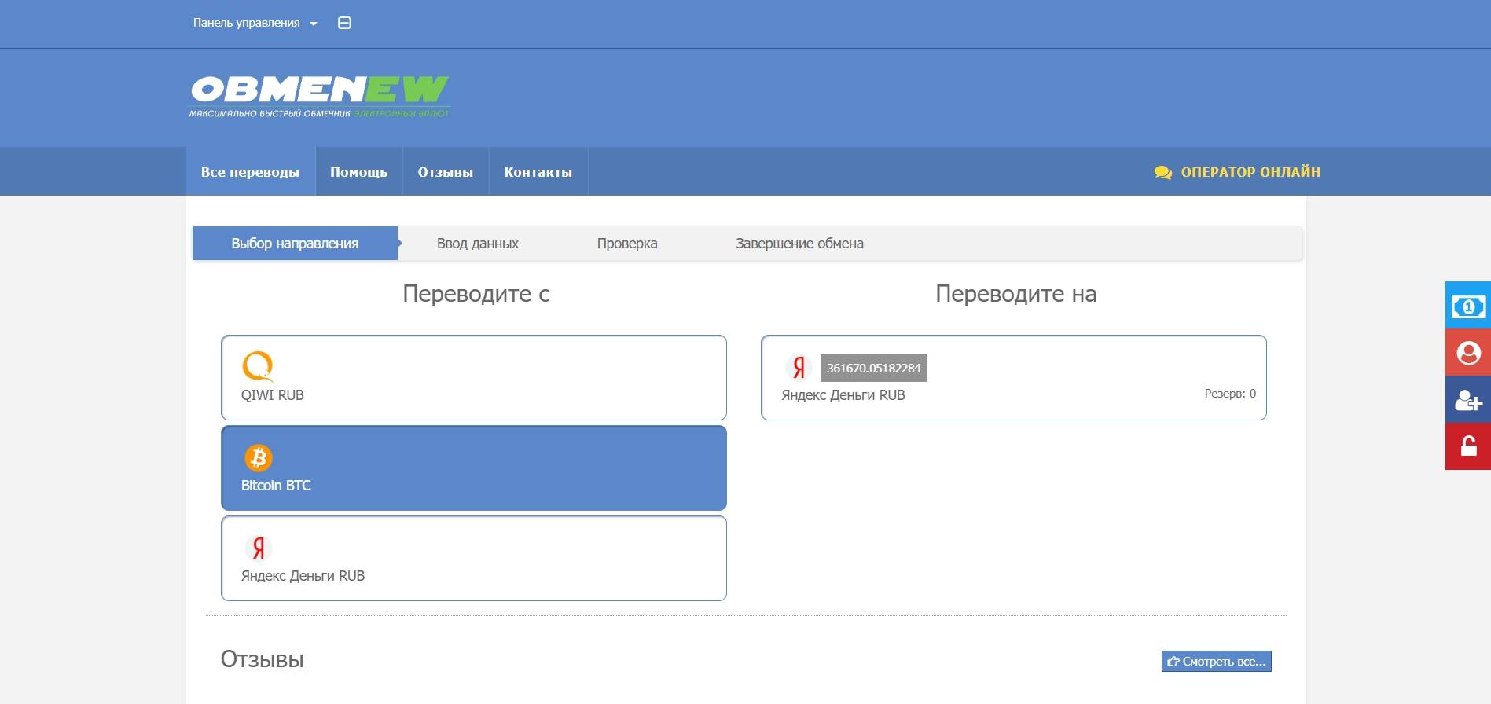
Task: Open the Панель управления dropdown
Action: point(255,24)
